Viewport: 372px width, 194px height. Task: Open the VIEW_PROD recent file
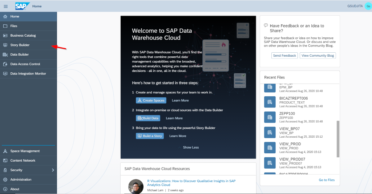point(300,147)
